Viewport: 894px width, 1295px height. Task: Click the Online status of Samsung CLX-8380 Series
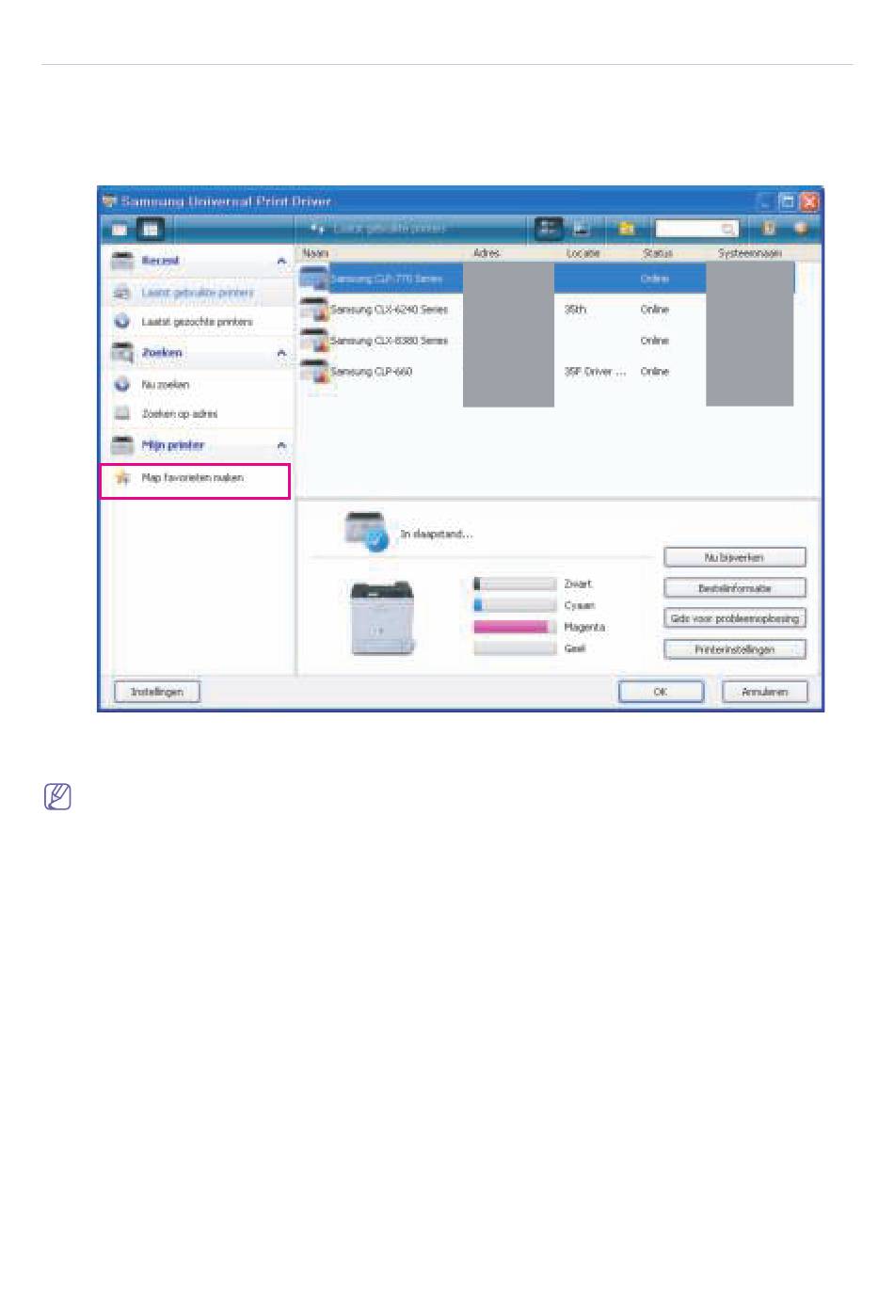pyautogui.click(x=655, y=341)
